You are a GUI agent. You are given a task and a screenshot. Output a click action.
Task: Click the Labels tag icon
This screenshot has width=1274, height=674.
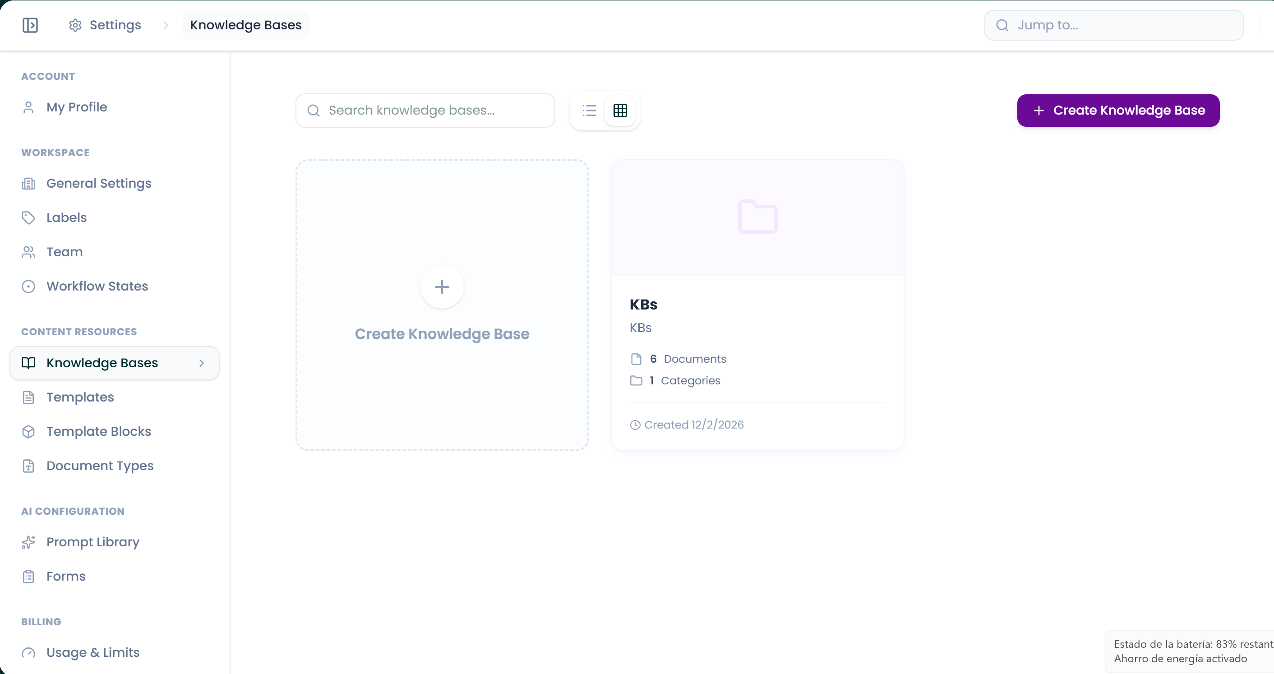tap(29, 217)
